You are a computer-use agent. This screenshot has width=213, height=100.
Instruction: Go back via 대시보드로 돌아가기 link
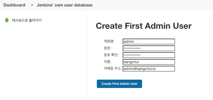coord(27,20)
